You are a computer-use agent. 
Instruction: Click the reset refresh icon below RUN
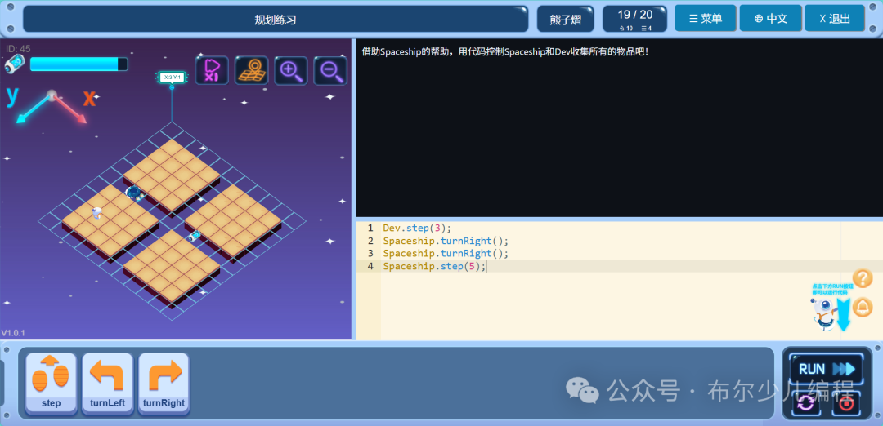point(806,402)
